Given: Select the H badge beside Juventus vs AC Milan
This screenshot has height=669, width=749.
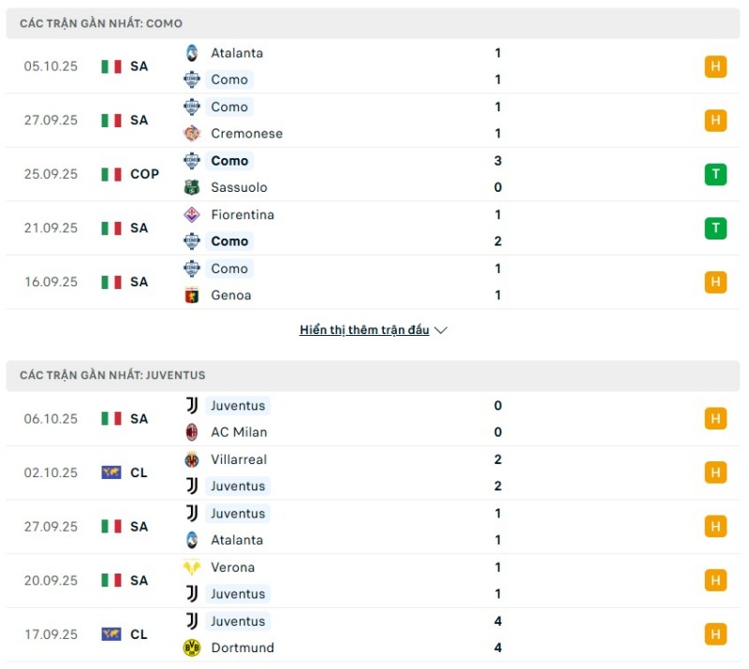Looking at the screenshot, I should [x=714, y=418].
